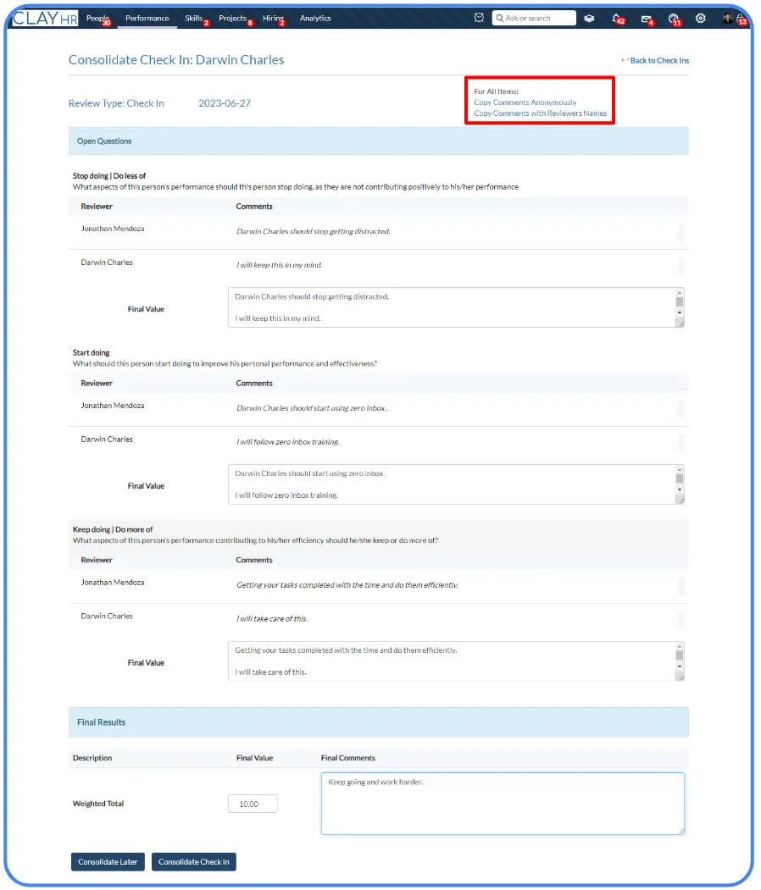Click Darwin Charles reviewer in Start doing table
This screenshot has width=761, height=890.
(x=107, y=439)
